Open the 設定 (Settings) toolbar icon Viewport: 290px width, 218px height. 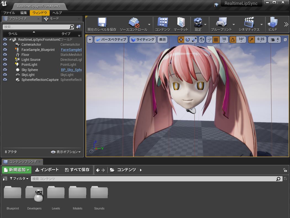point(199,23)
